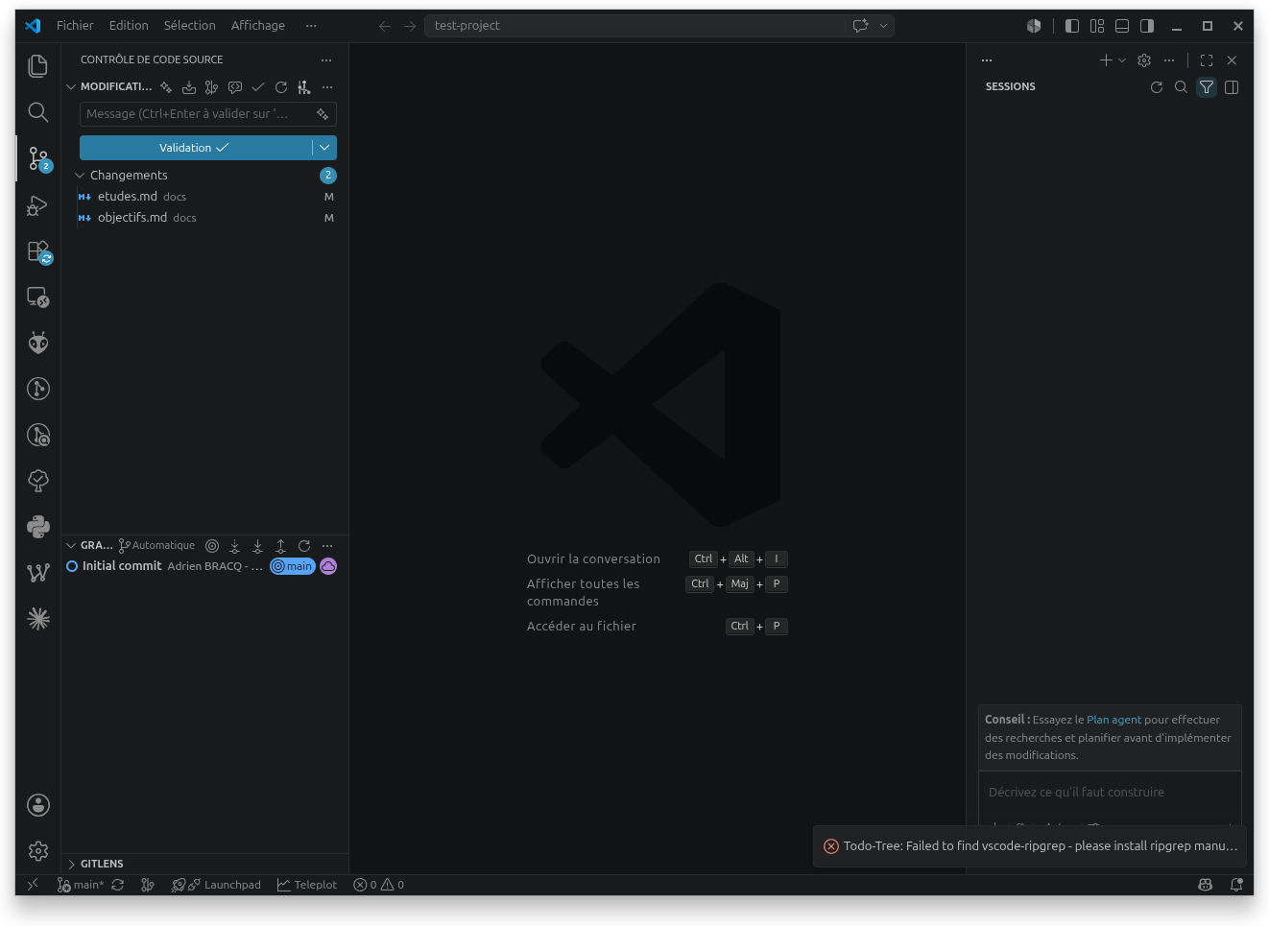Viewport: 1269px width, 926px height.
Task: Open the Run and Debug view
Action: pyautogui.click(x=38, y=205)
